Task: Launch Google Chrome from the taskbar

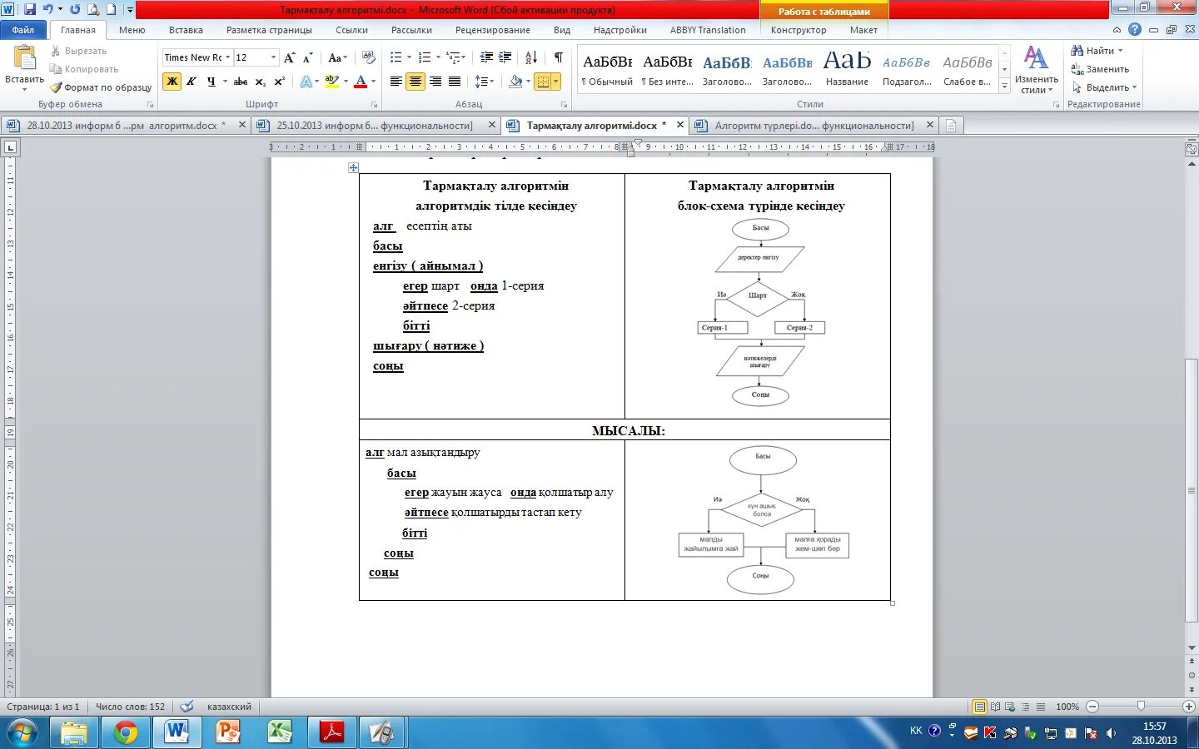Action: point(126,732)
